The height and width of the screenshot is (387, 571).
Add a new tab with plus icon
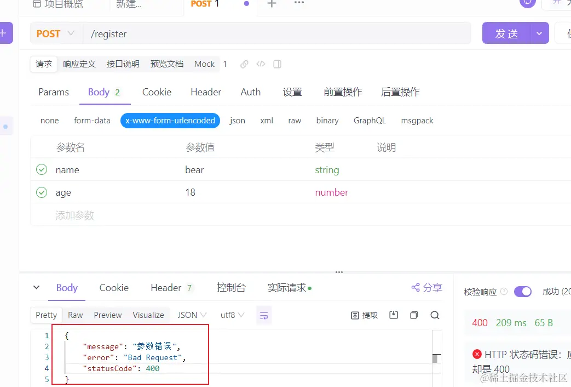[x=272, y=4]
